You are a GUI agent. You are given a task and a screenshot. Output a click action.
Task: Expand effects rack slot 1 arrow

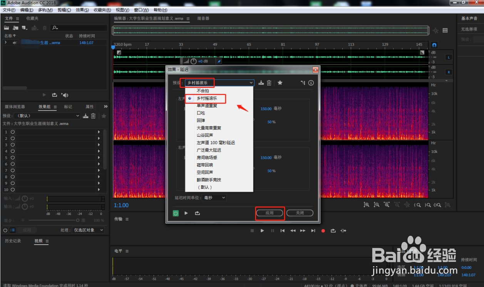(99, 132)
